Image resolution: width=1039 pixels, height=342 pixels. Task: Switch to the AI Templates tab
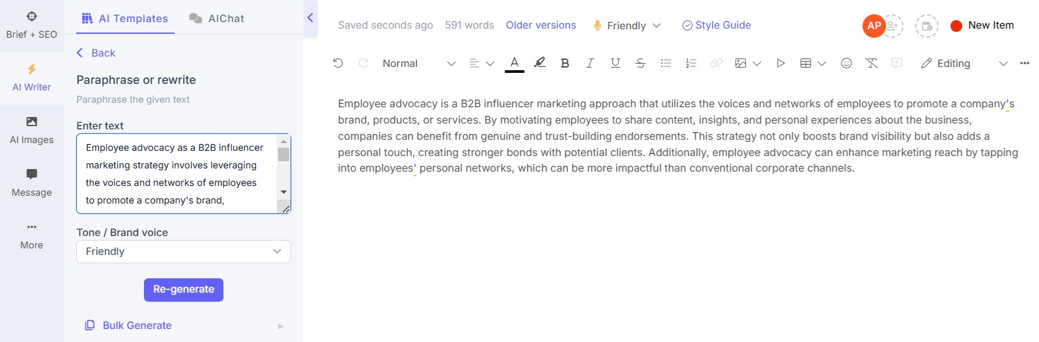[124, 18]
